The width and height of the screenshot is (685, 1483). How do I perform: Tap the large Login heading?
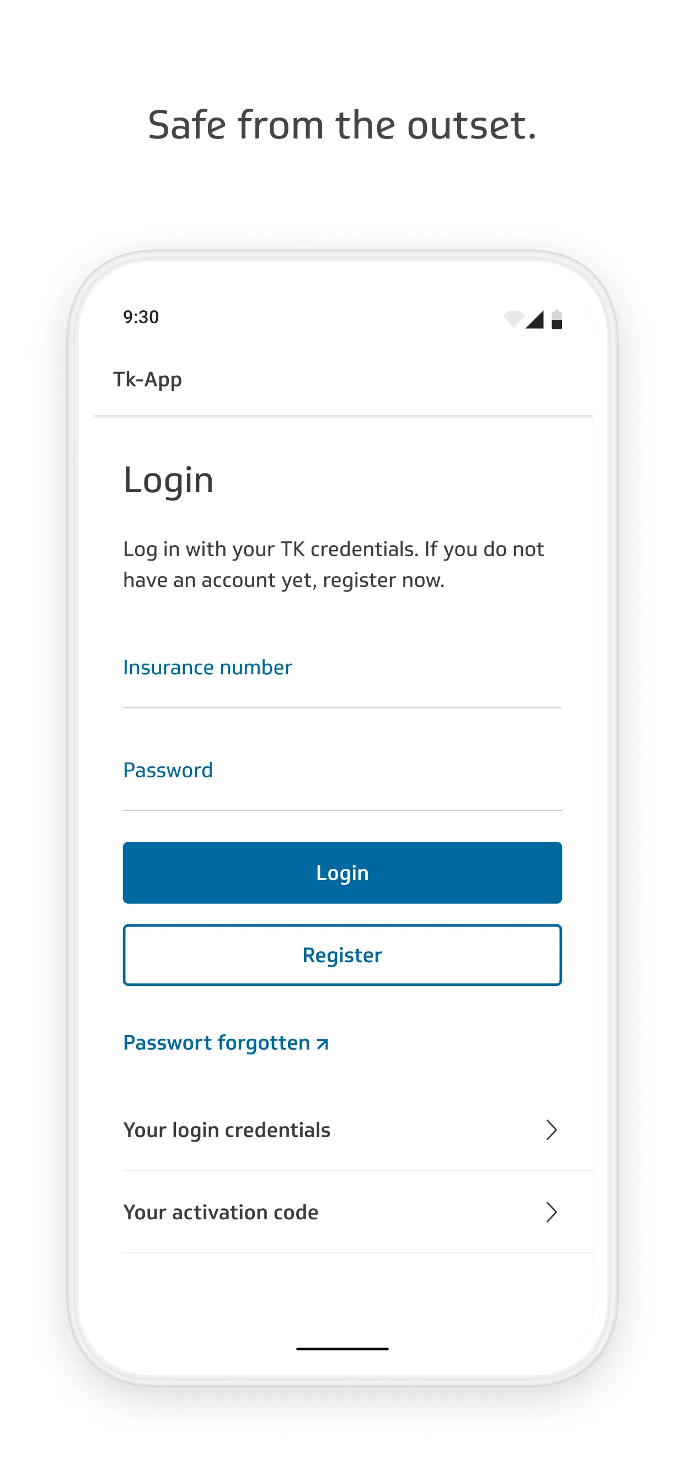(168, 480)
